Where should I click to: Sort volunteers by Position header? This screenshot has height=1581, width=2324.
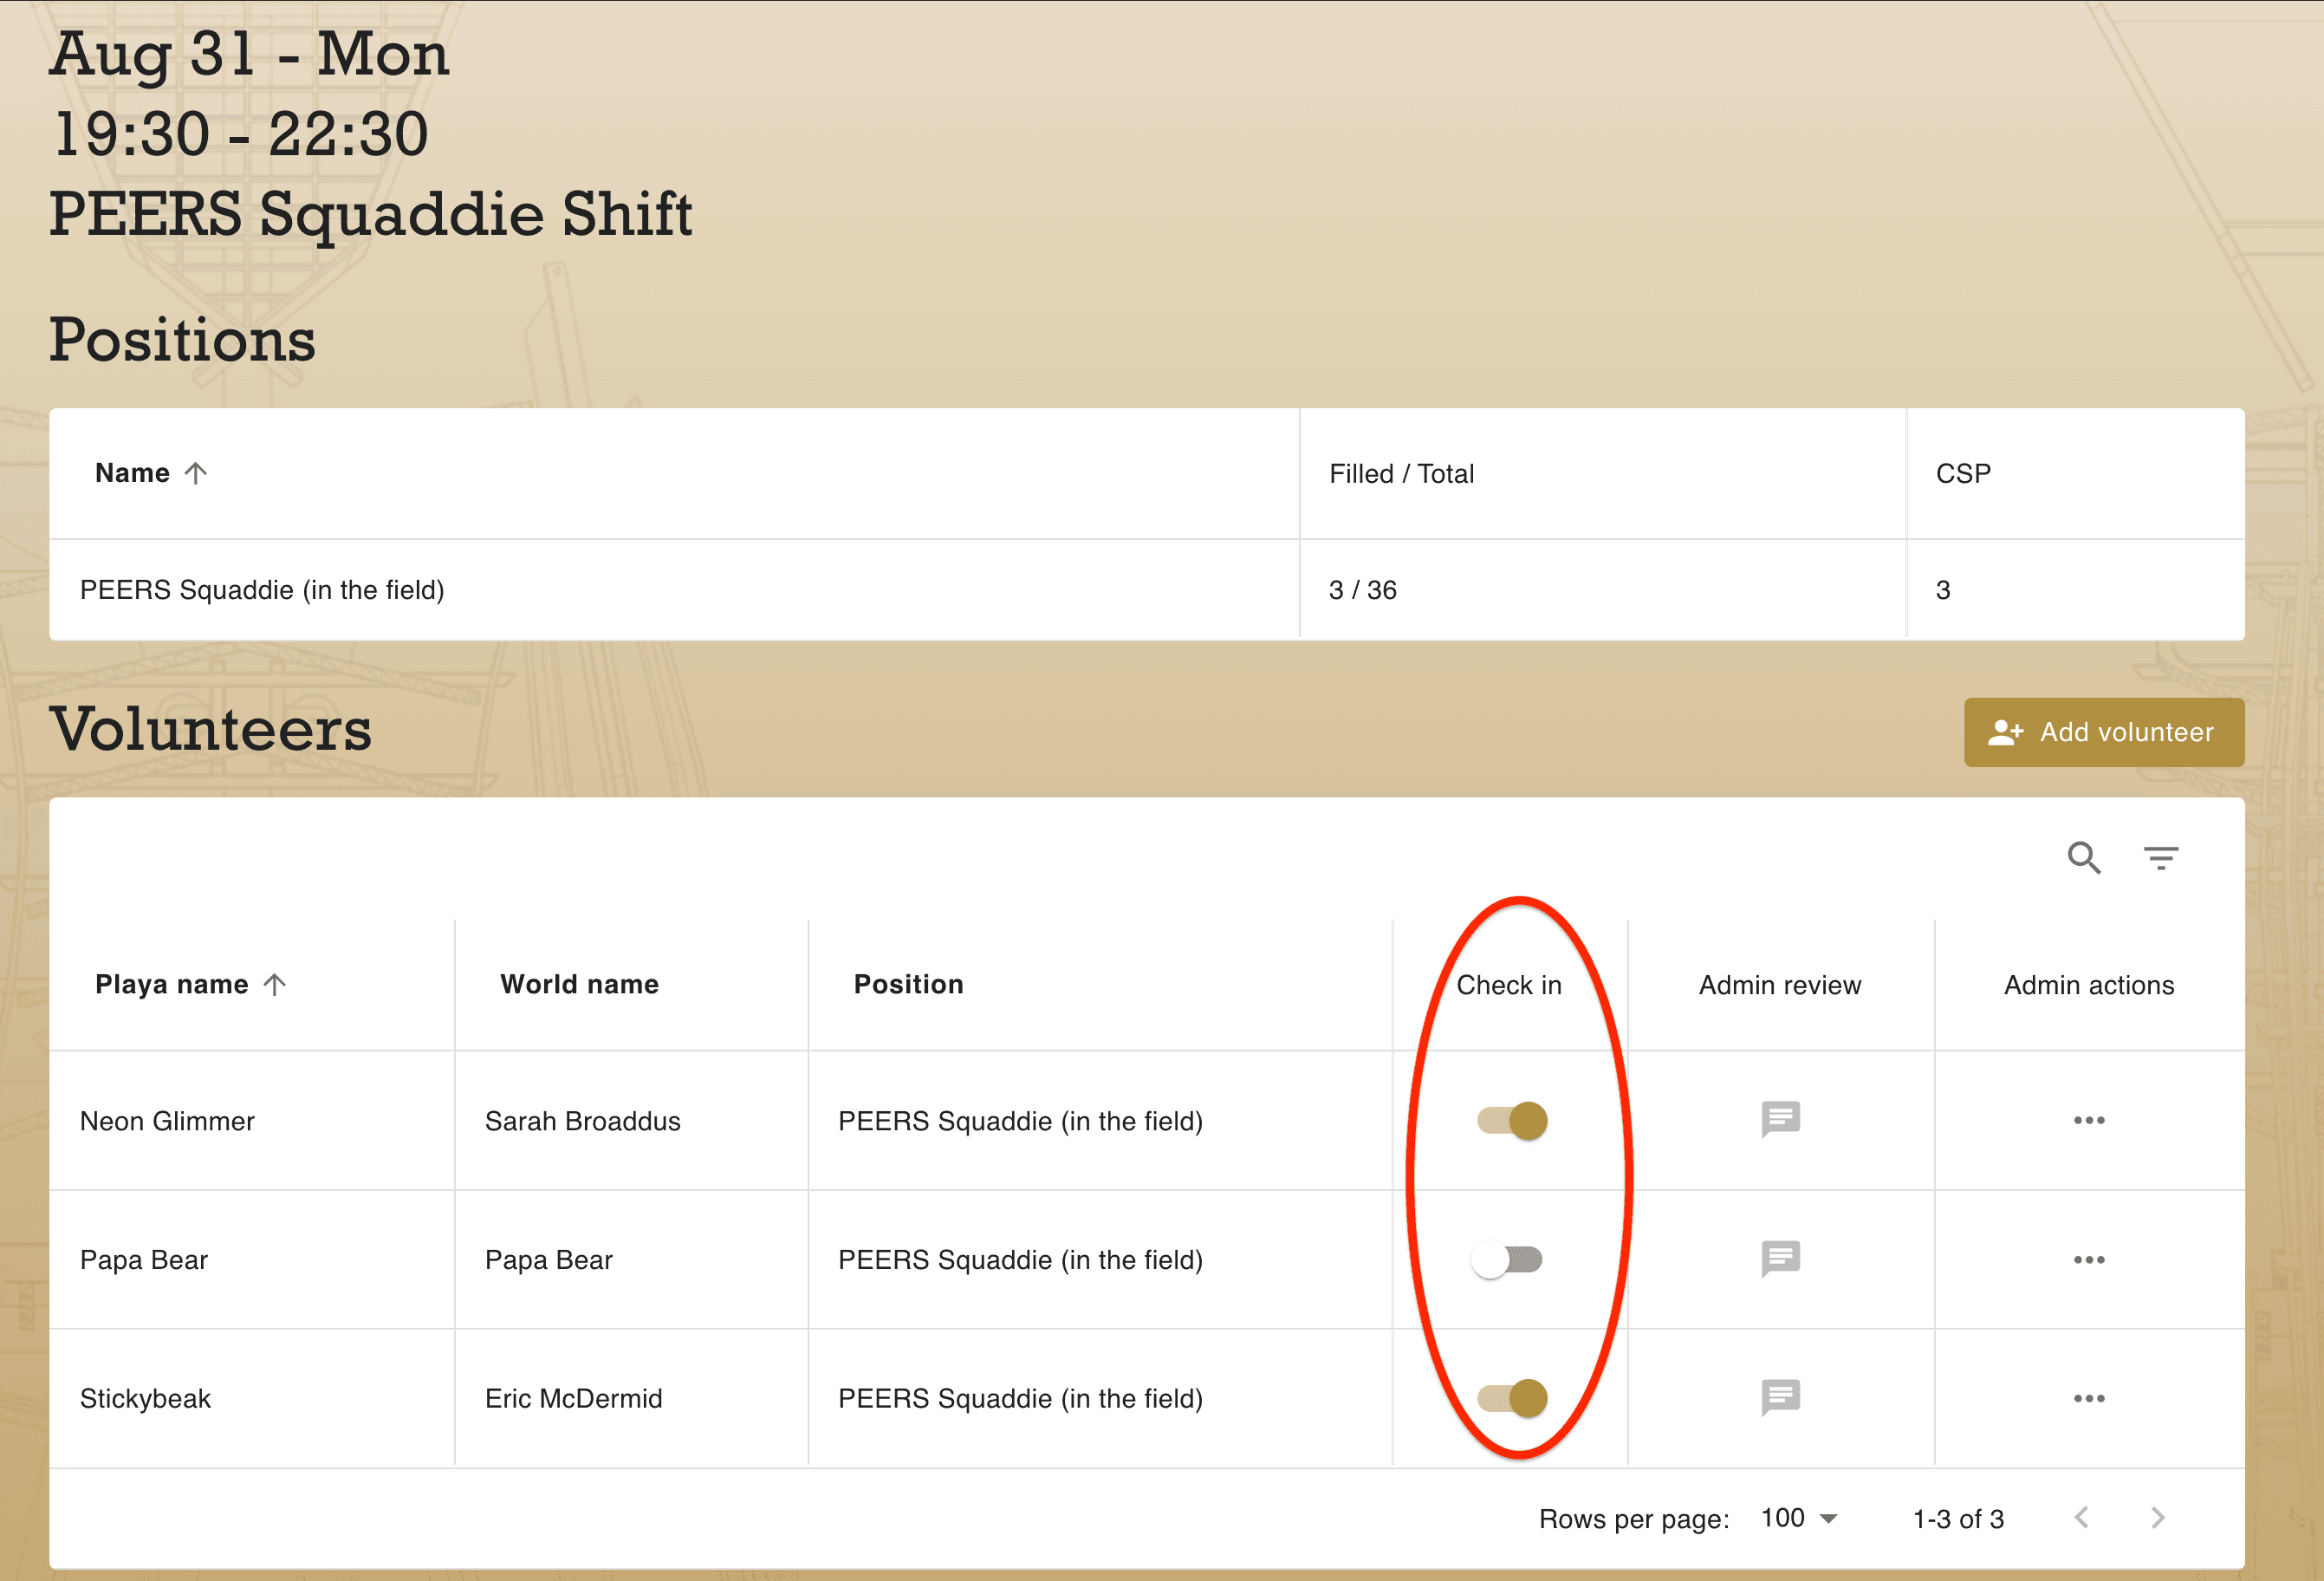pos(909,985)
